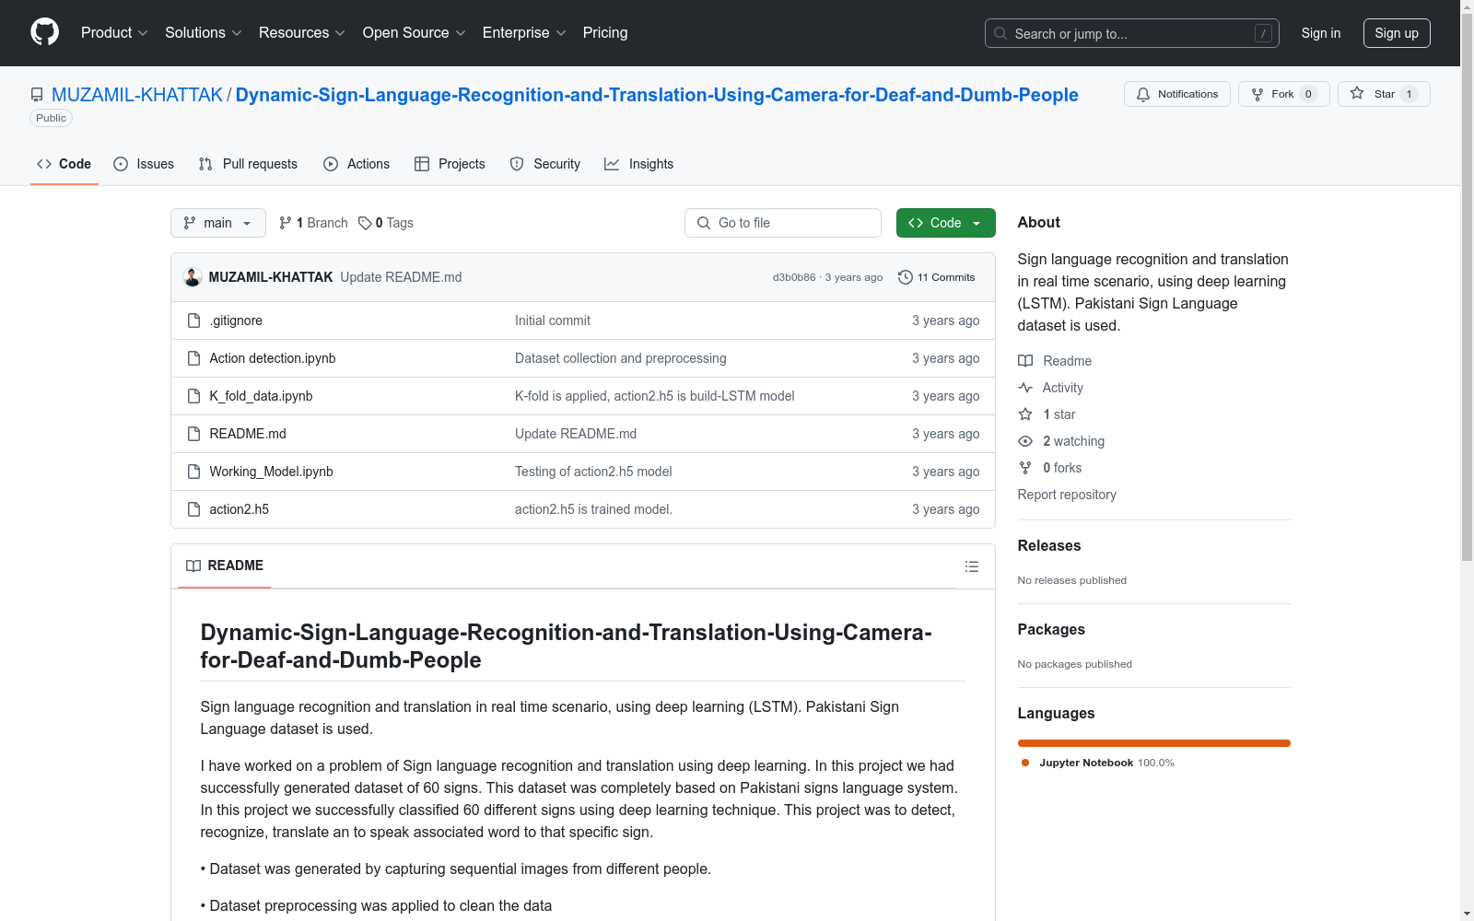
Task: Click the orange Jupyter Notebook language bar
Action: click(x=1153, y=743)
